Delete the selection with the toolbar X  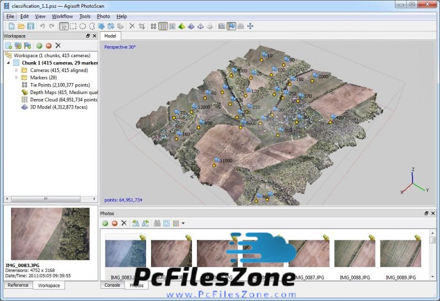coord(132,26)
